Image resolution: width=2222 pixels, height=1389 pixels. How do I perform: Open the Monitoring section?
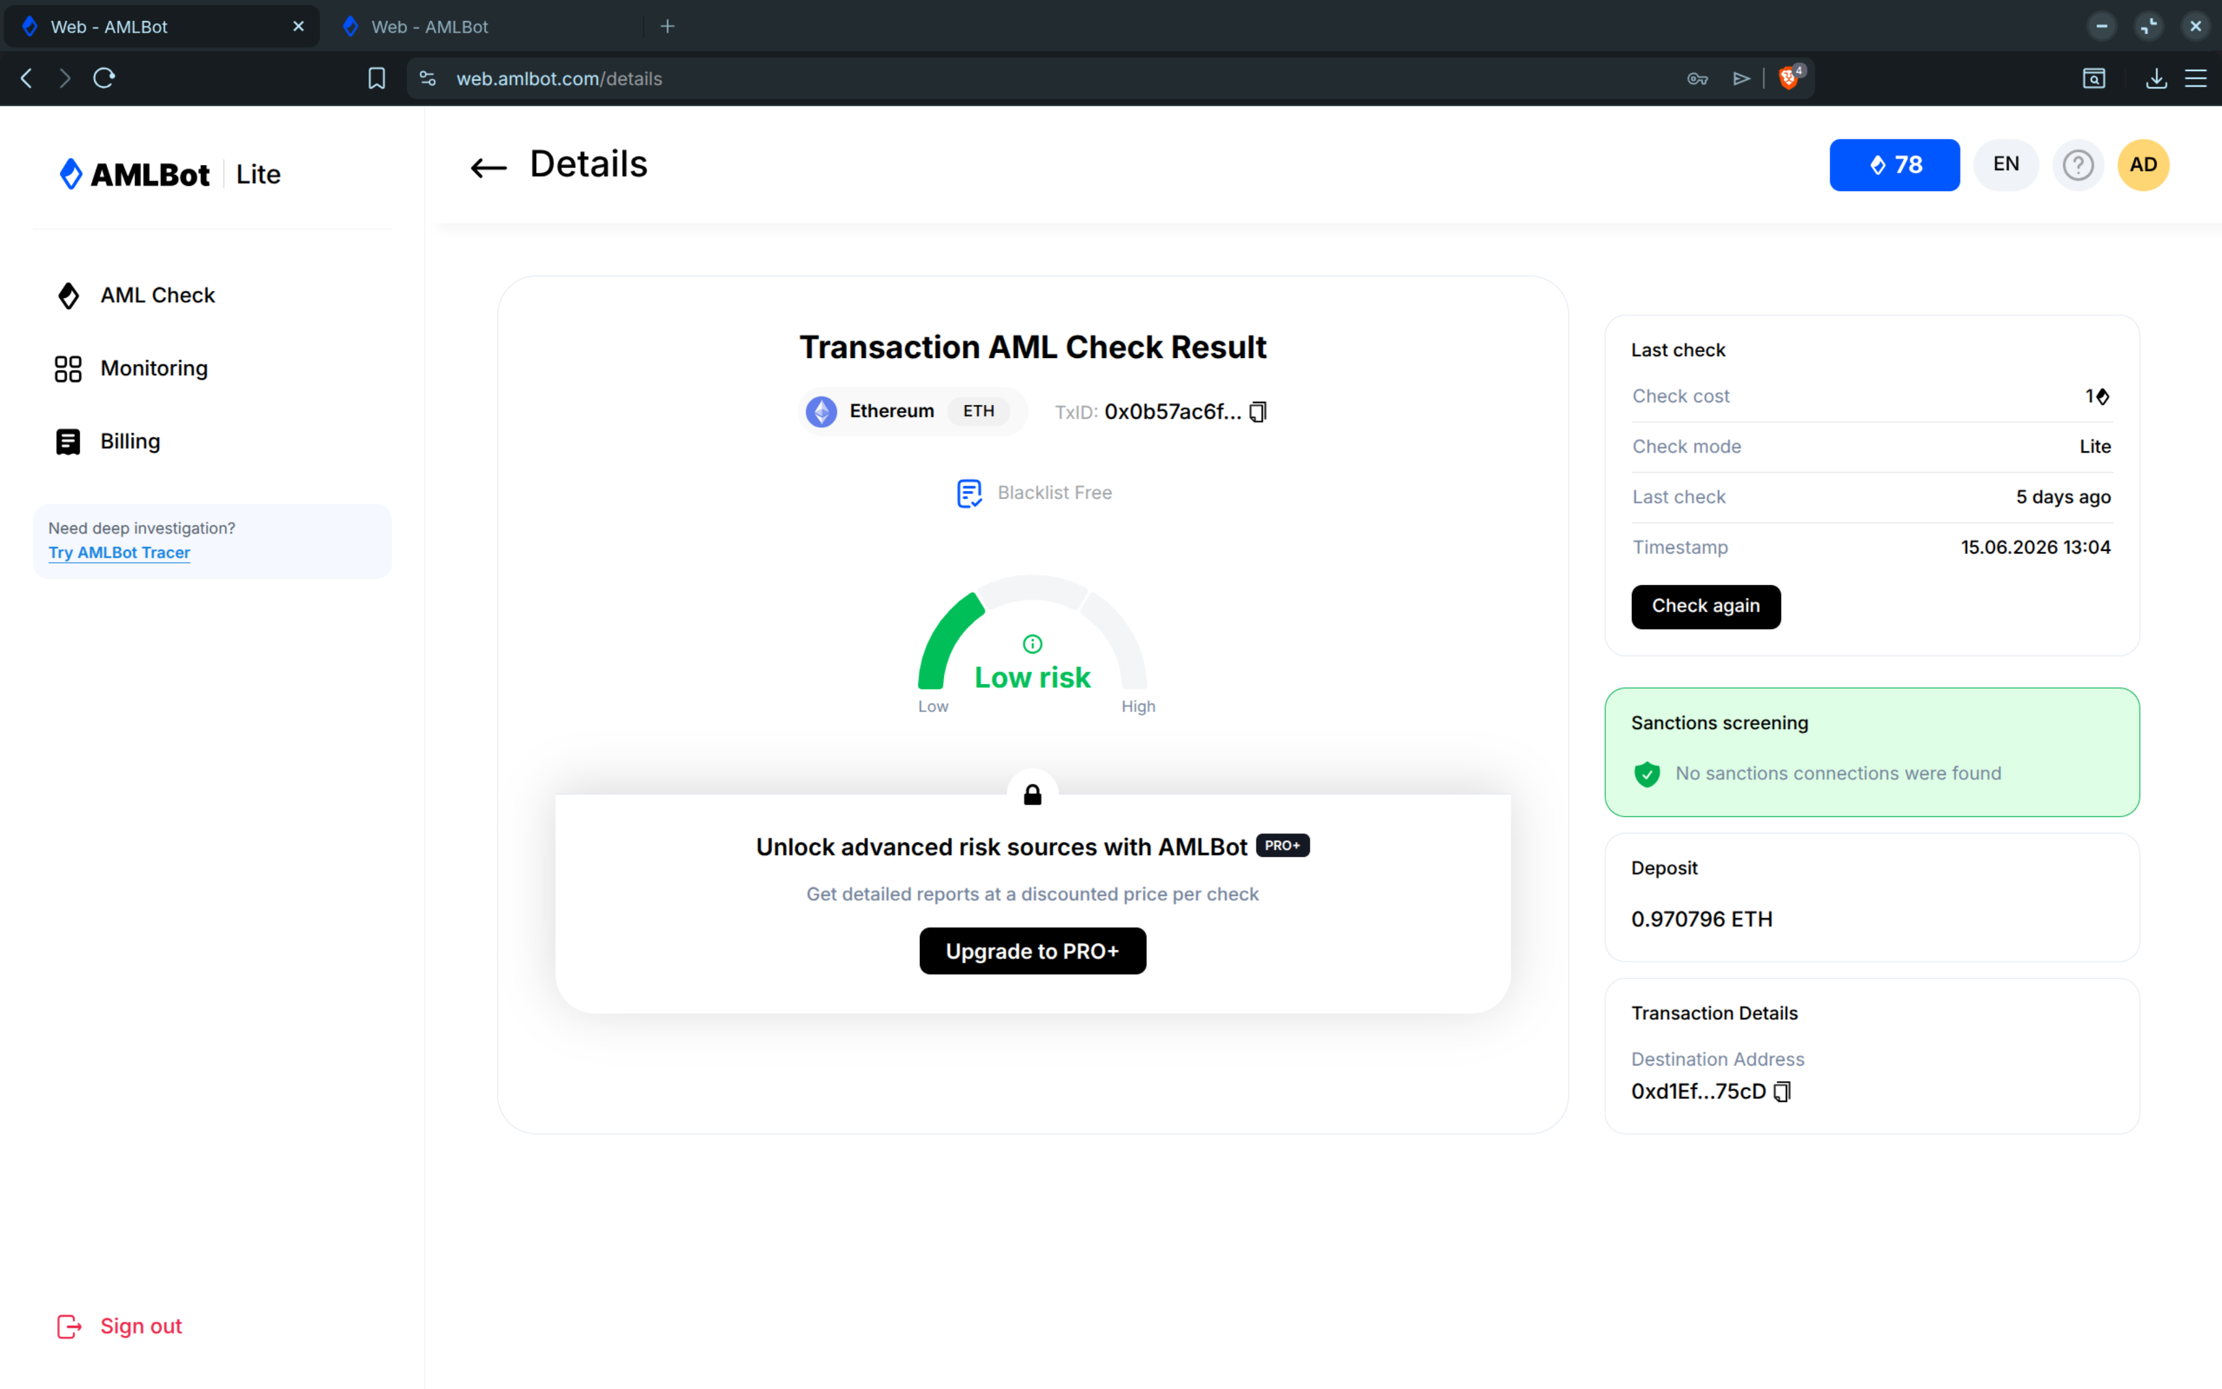click(132, 369)
